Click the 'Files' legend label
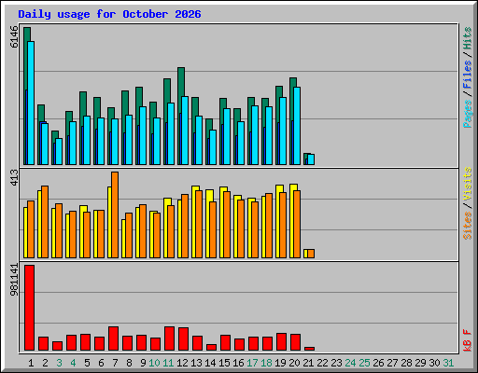The width and height of the screenshot is (478, 373). [x=468, y=75]
